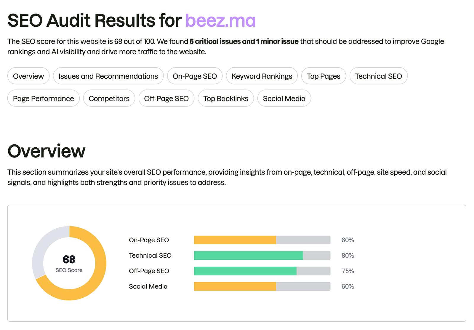Select the On-Page SEO tab
474x330 pixels.
click(x=195, y=76)
